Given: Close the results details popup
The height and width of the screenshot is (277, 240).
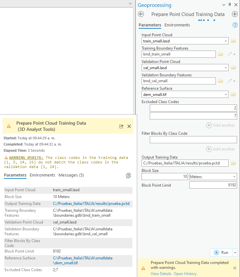Looking at the screenshot, I should pos(129,126).
